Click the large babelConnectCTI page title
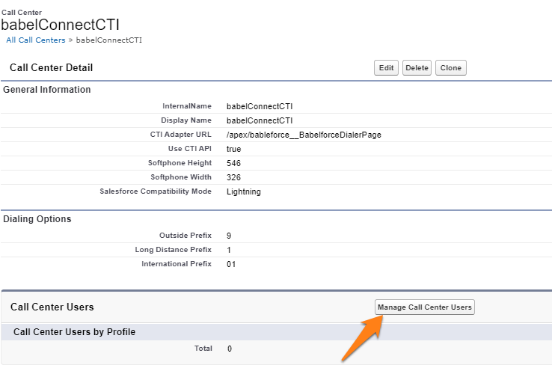 [60, 25]
